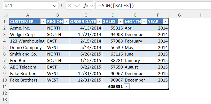Open the REGION column filter dropdown

coord(66,21)
